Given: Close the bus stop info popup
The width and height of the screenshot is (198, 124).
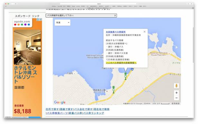Looking at the screenshot, I should (145, 32).
